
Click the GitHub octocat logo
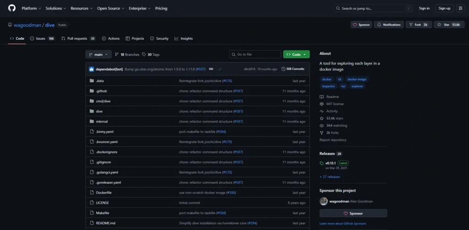(x=12, y=8)
